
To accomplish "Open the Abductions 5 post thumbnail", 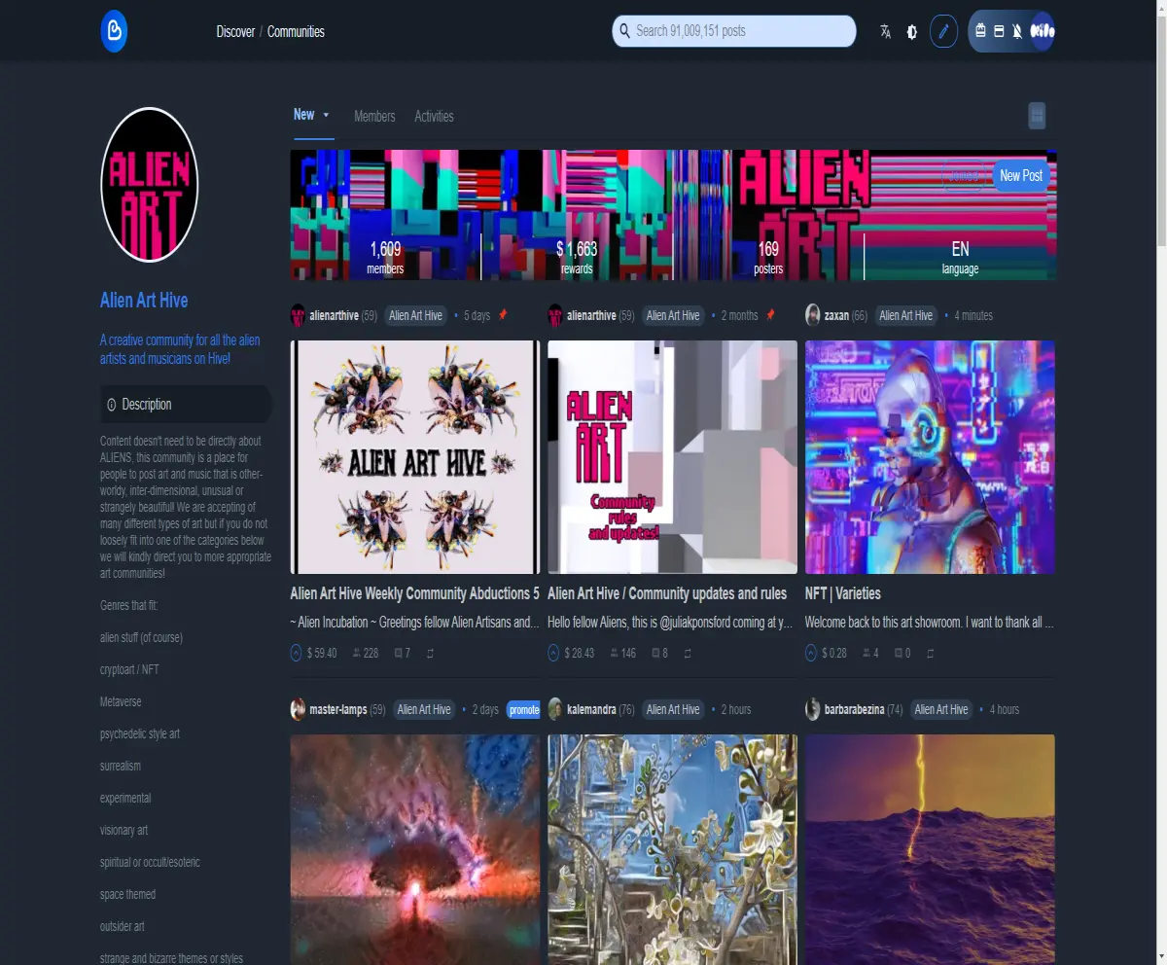I will [415, 457].
